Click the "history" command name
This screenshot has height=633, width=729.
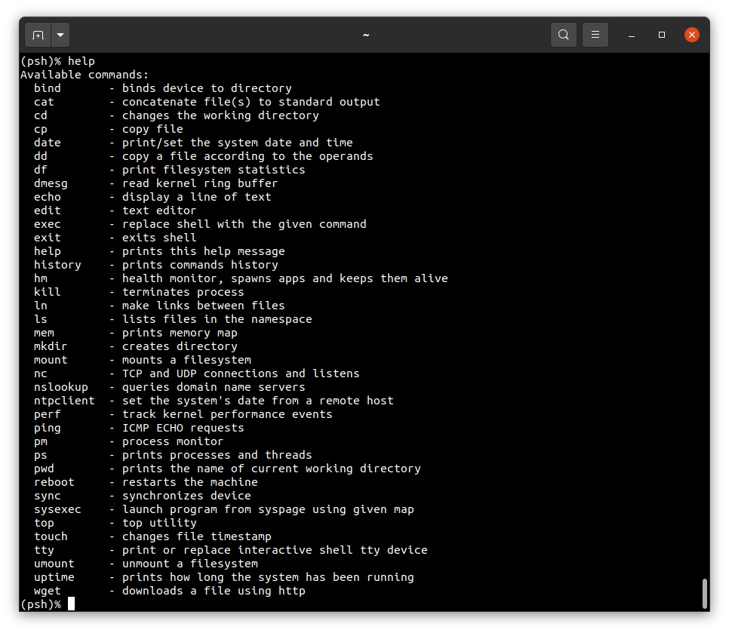[x=57, y=265]
